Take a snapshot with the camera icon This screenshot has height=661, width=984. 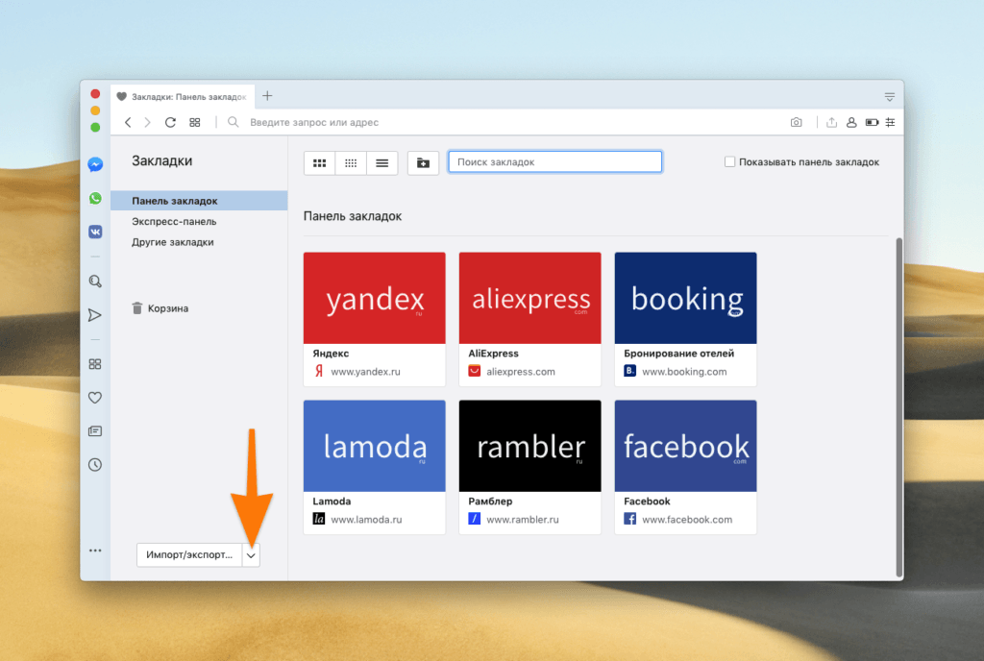797,122
